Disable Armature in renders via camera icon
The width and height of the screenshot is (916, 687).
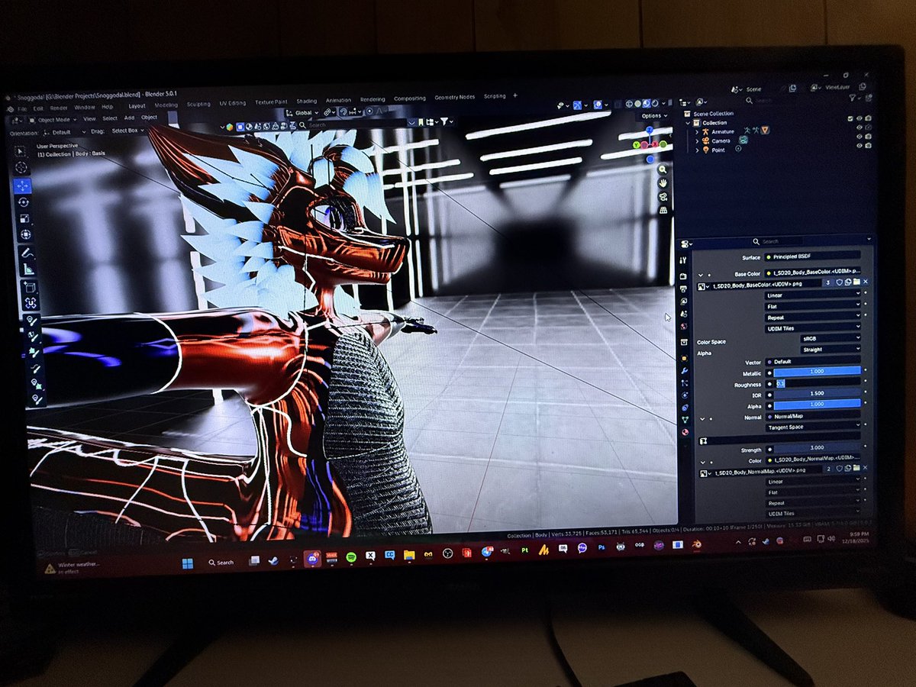coord(868,127)
